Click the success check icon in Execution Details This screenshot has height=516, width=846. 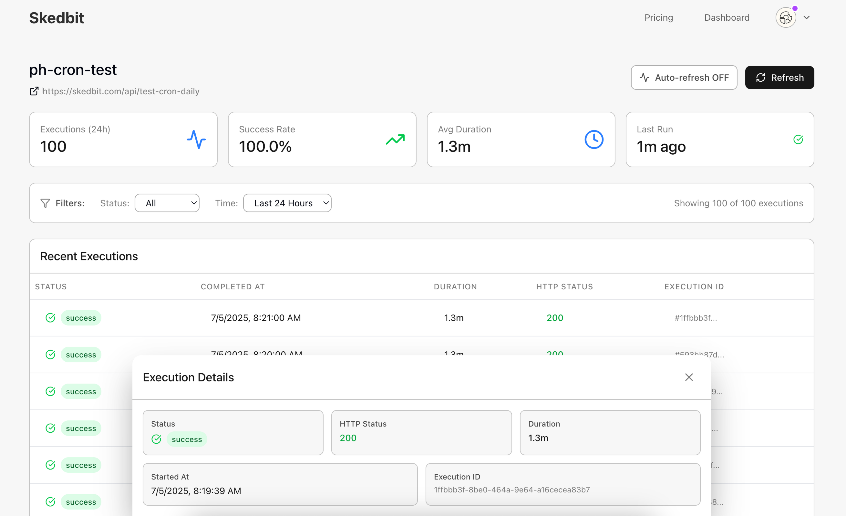(156, 439)
